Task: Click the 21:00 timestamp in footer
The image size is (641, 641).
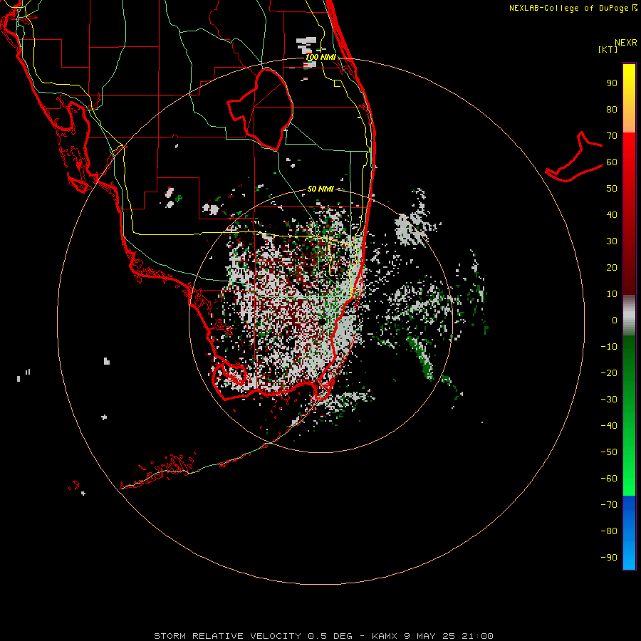Action: tap(477, 636)
